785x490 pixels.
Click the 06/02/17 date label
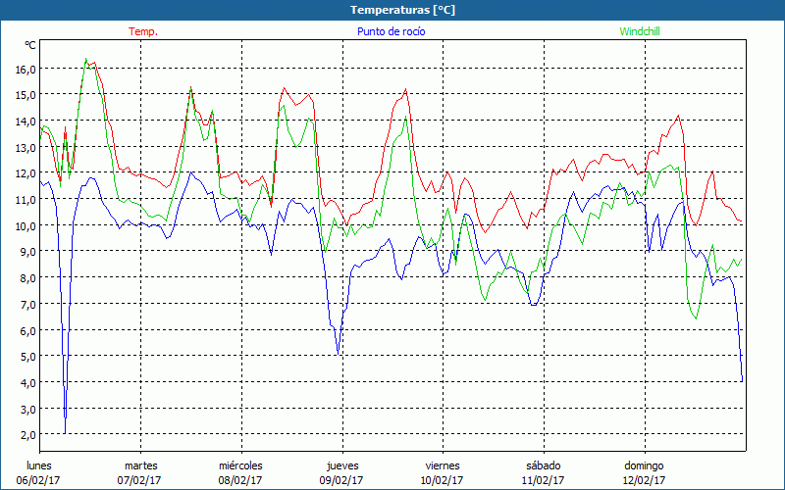(x=39, y=480)
